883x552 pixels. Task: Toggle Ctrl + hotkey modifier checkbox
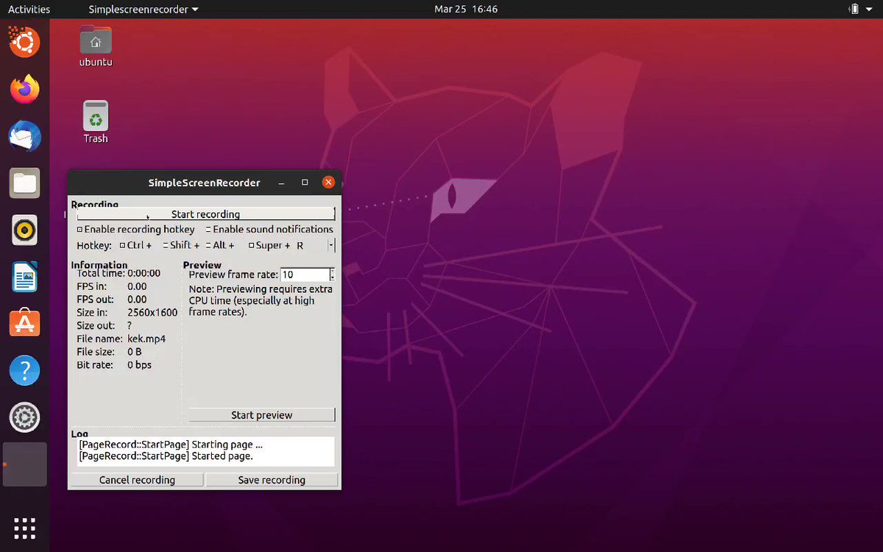coord(135,245)
